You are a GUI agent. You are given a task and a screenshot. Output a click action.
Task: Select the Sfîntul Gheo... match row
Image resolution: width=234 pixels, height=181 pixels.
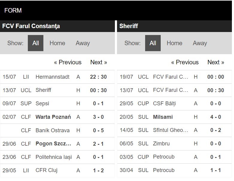[174, 130]
